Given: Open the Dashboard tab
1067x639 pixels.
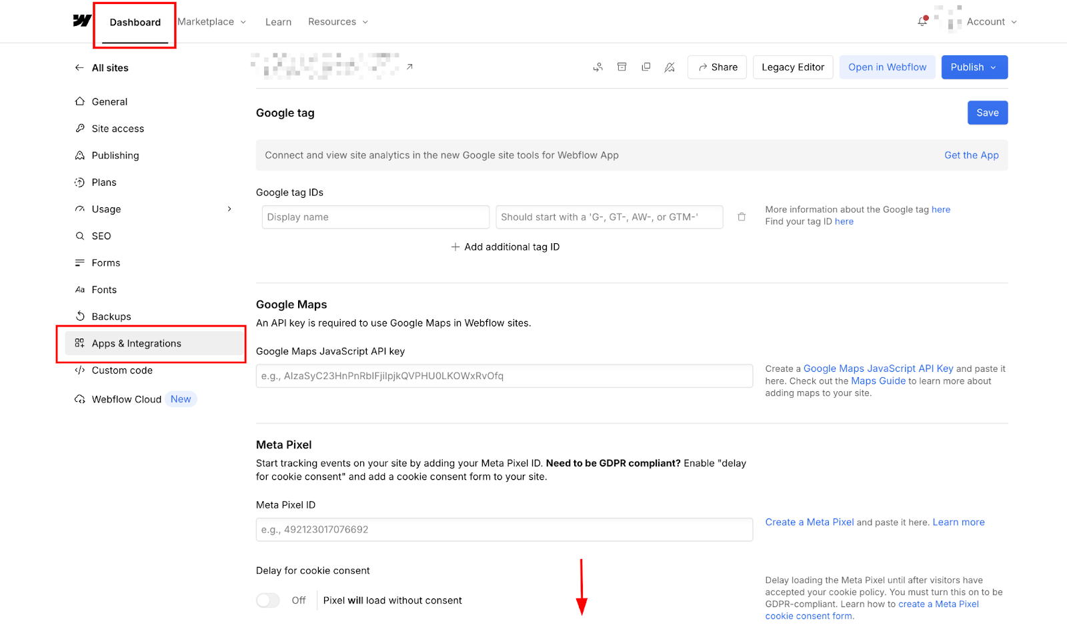Looking at the screenshot, I should pos(135,22).
